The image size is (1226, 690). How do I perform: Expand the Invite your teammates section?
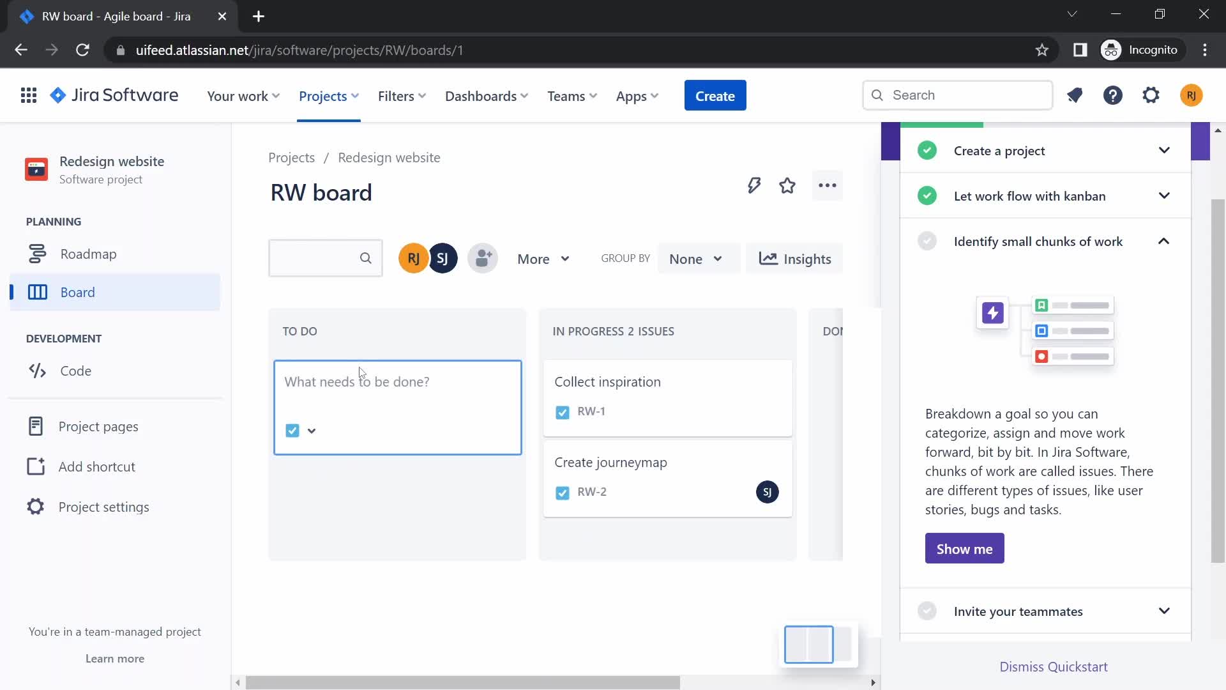pyautogui.click(x=1165, y=611)
